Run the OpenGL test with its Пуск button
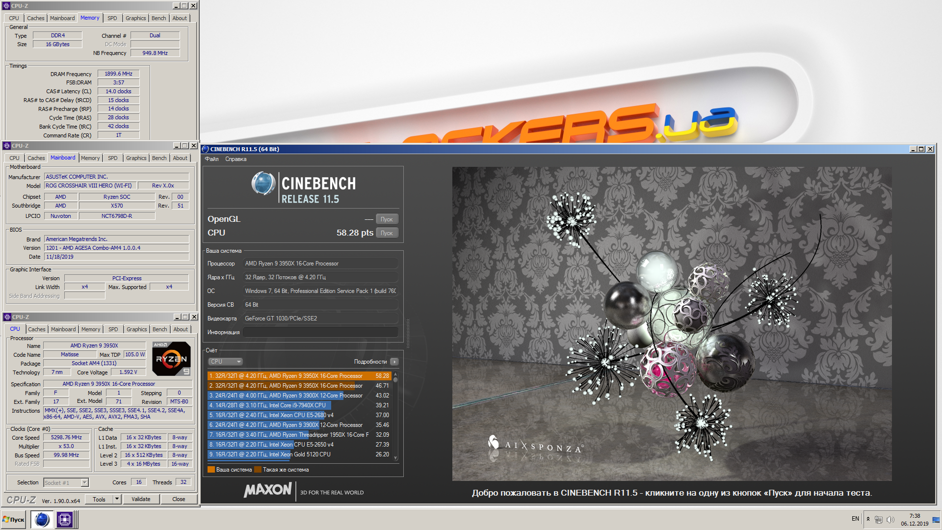Image resolution: width=942 pixels, height=530 pixels. point(387,219)
